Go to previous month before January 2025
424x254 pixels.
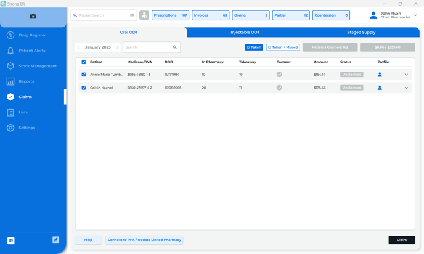(79, 47)
